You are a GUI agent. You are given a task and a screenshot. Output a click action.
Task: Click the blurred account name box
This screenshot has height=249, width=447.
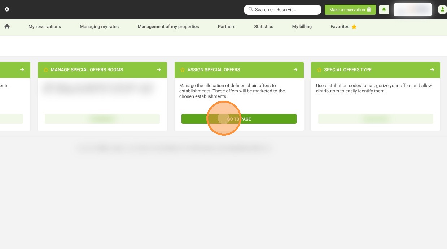(413, 10)
